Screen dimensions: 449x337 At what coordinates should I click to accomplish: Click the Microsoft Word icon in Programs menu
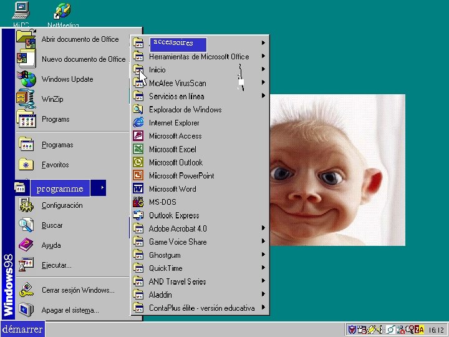[x=138, y=188]
